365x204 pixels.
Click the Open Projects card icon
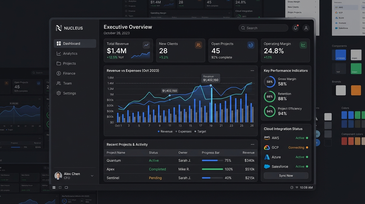251,45
